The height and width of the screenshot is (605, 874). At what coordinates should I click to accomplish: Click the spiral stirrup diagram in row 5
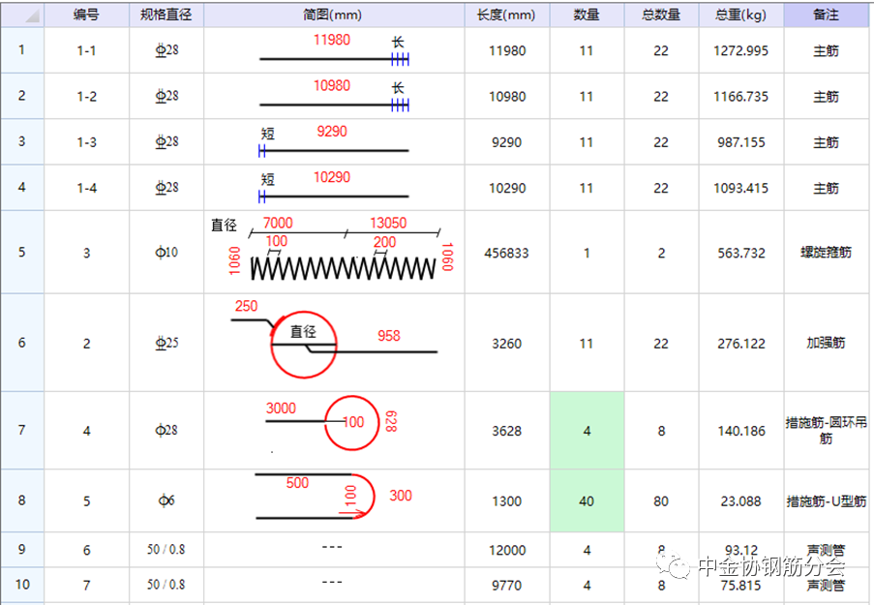pos(333,252)
